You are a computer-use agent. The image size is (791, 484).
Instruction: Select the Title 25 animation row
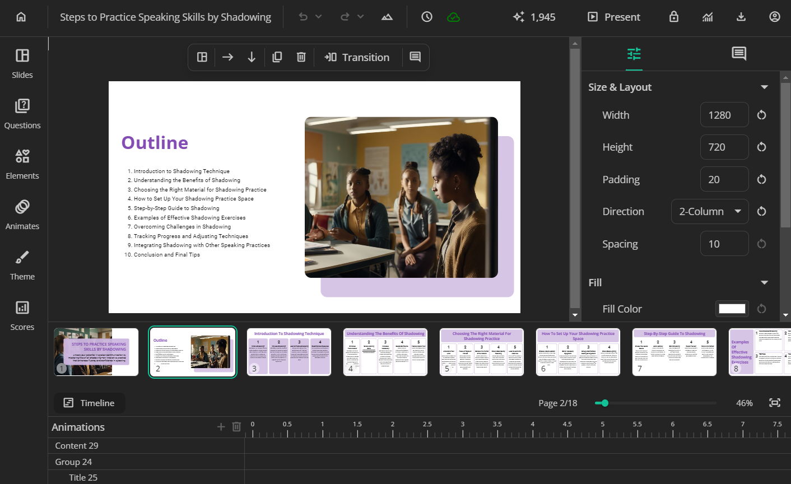coord(146,477)
